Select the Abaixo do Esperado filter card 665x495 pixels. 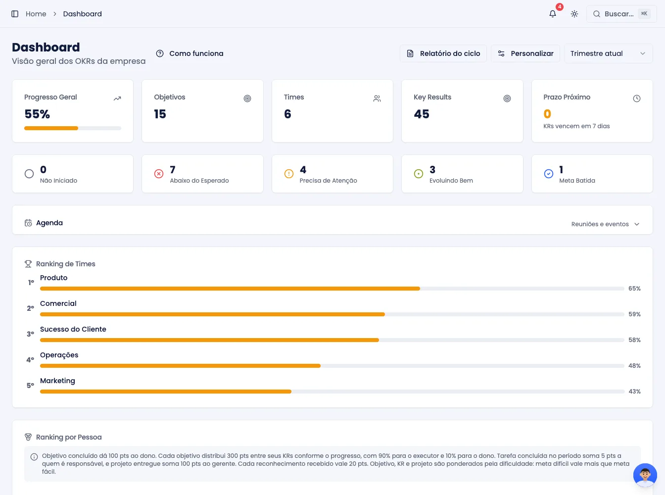tap(202, 174)
